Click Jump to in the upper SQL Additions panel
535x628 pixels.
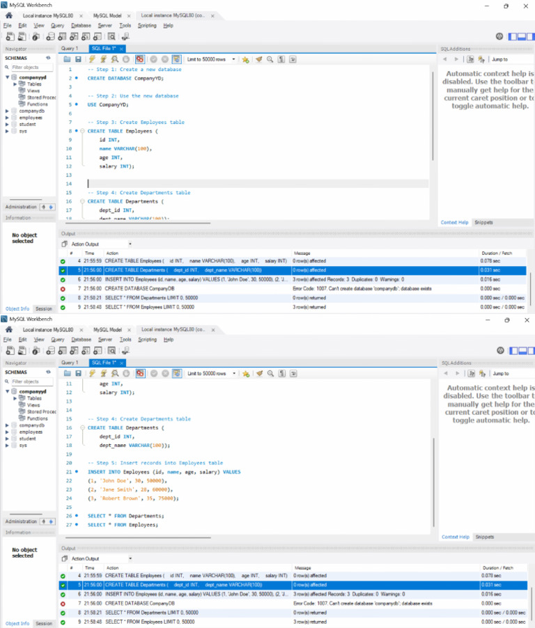pos(499,59)
